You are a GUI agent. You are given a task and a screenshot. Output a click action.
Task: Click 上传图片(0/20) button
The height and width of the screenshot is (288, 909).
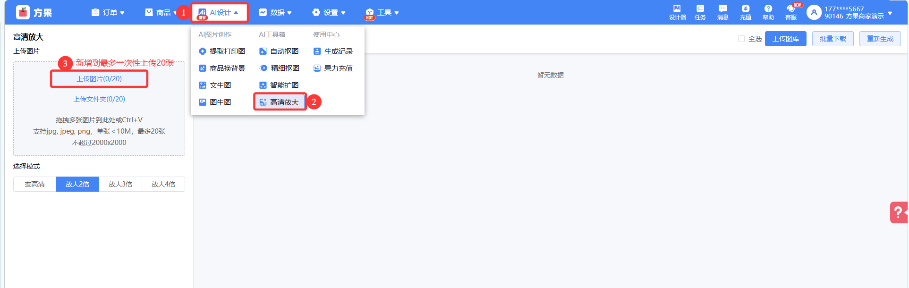click(x=99, y=79)
